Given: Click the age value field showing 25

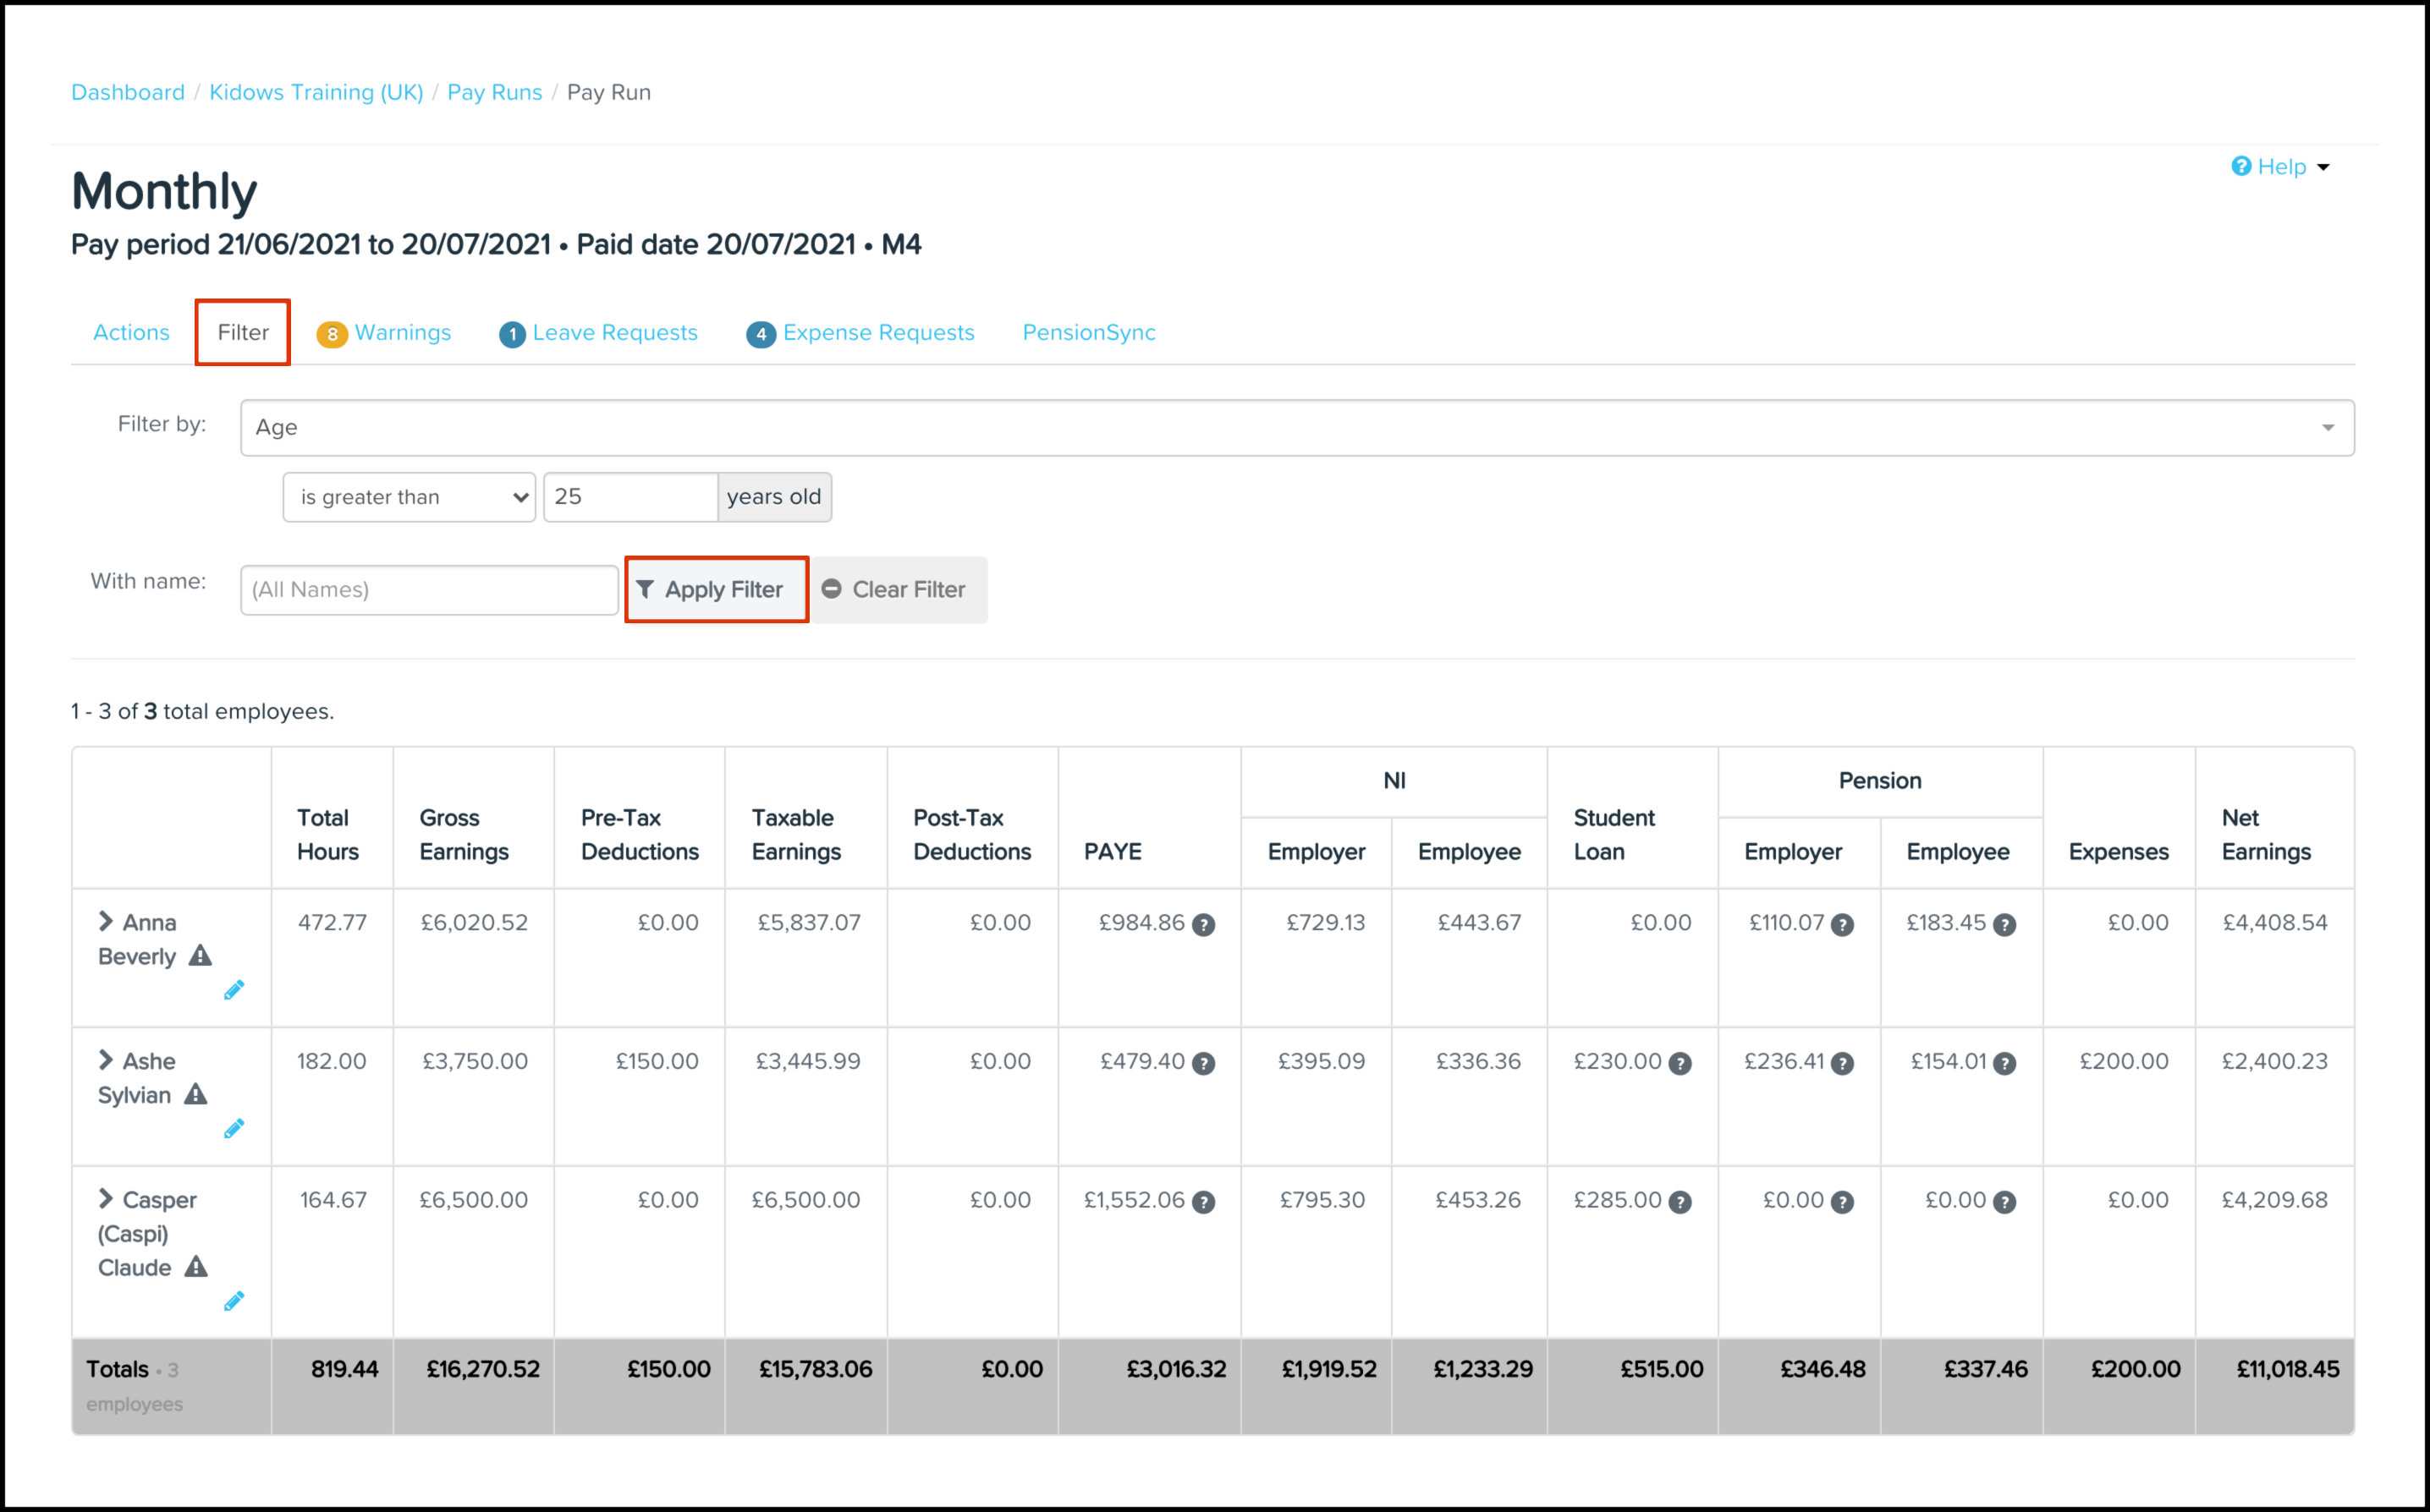Looking at the screenshot, I should (x=630, y=497).
